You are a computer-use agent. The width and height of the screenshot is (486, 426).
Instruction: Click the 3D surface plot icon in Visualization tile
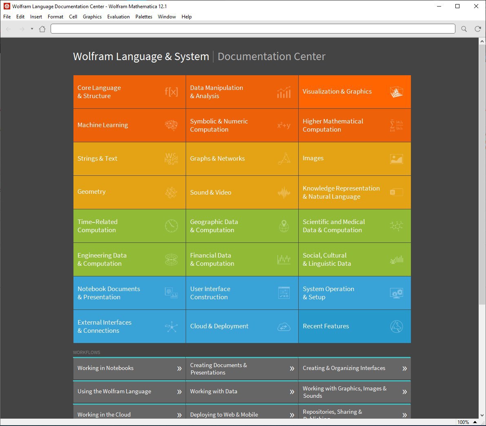[x=396, y=92]
